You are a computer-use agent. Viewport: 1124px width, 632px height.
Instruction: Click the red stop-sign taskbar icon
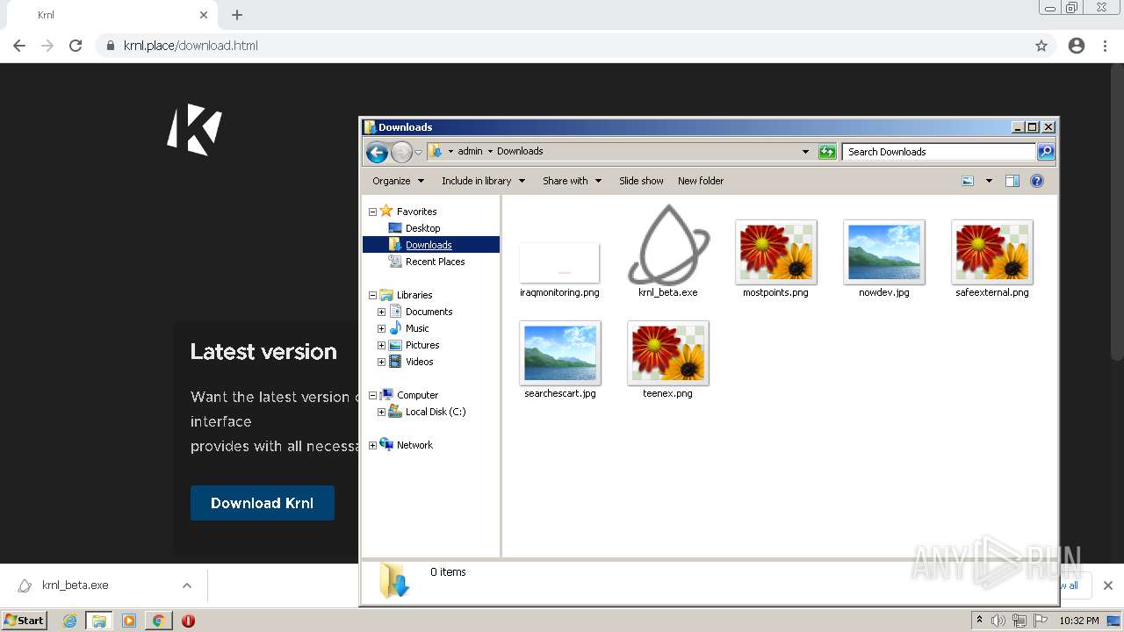188,621
